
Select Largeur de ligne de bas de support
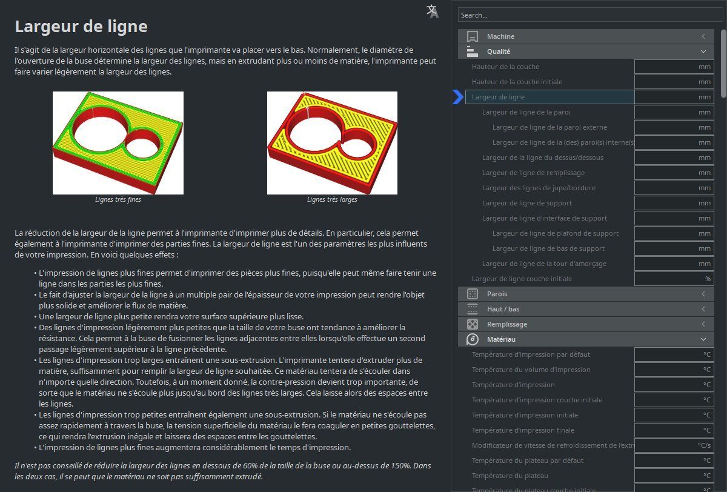(548, 248)
